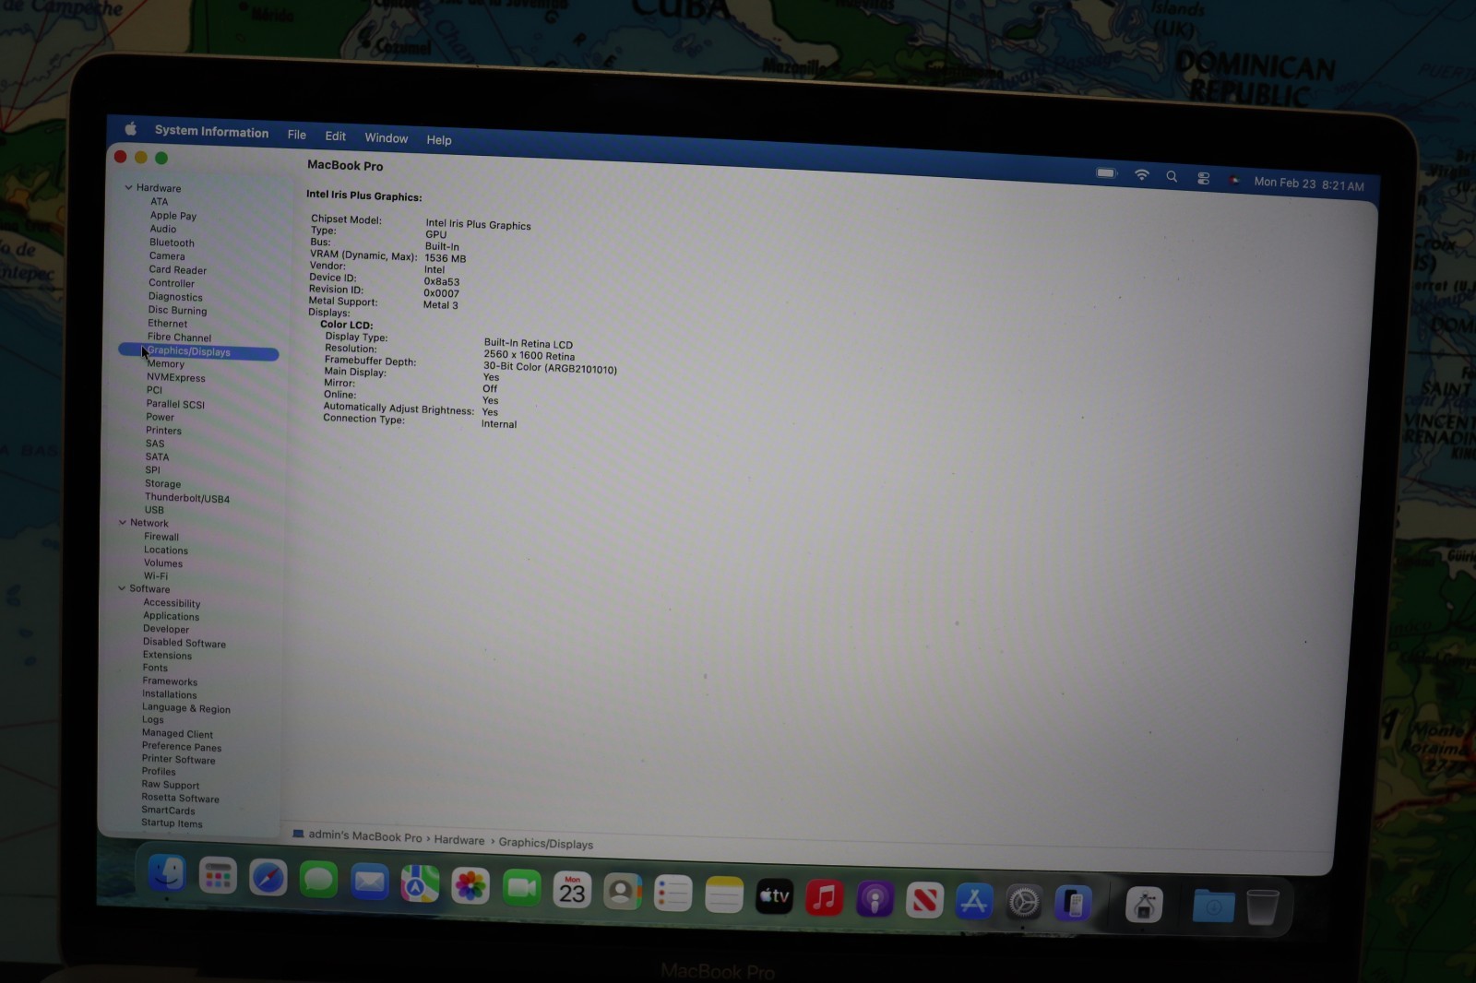Click MacBook Pro title in window
The width and height of the screenshot is (1476, 983).
(345, 165)
